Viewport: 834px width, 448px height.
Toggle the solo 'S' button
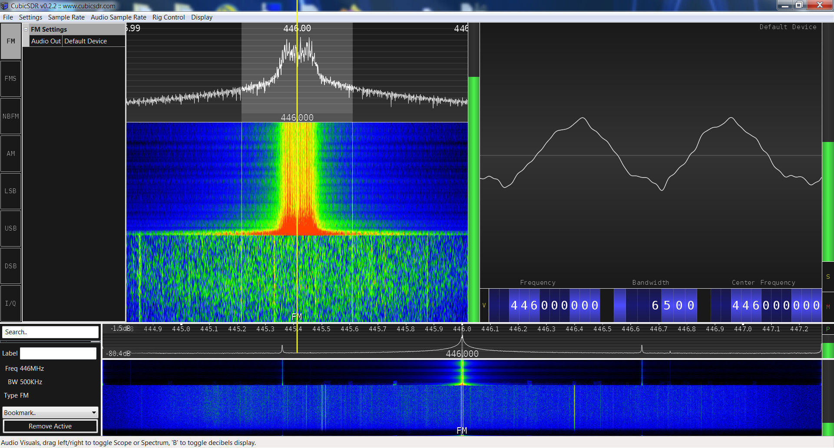click(x=828, y=277)
